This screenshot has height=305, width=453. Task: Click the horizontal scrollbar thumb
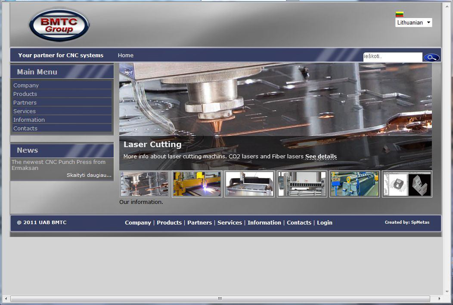(x=220, y=299)
